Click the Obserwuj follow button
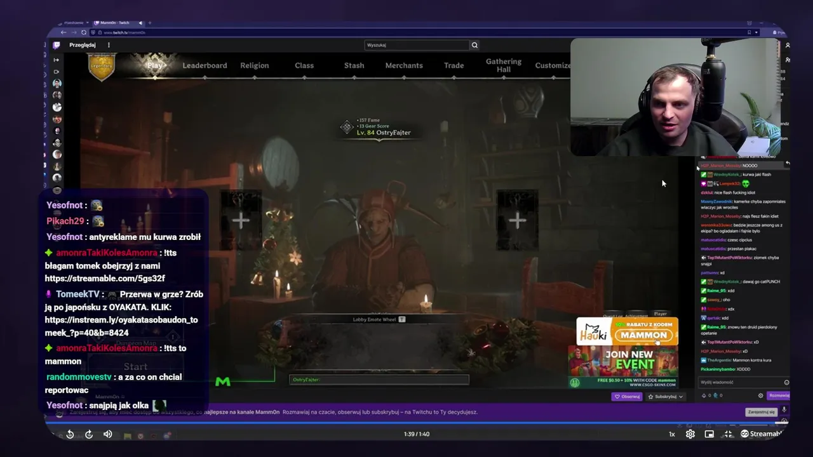Viewport: 813px width, 457px height. (x=627, y=397)
